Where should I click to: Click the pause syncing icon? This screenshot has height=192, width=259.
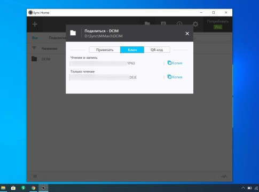pos(35,176)
